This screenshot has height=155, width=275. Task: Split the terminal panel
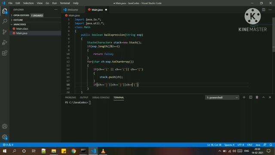coord(251,97)
